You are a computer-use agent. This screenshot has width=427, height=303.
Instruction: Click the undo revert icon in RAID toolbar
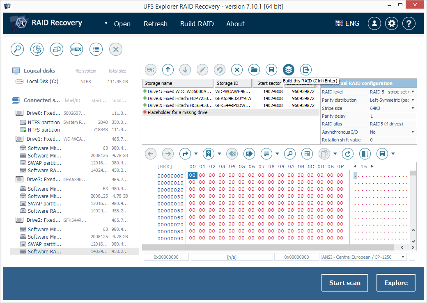pyautogui.click(x=220, y=70)
